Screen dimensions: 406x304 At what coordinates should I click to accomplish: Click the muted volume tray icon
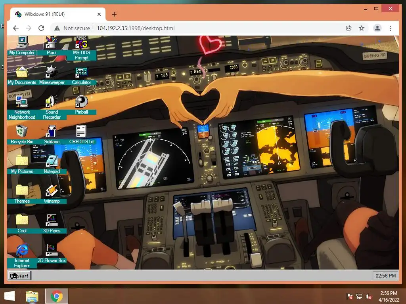tap(369, 296)
